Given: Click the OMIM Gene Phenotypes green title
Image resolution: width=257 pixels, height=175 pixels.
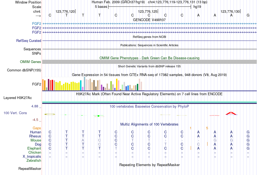Looking at the screenshot, I should [149, 58].
